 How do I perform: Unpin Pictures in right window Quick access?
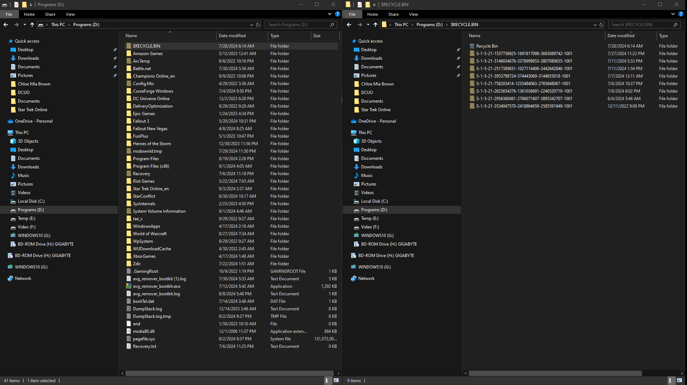(458, 75)
